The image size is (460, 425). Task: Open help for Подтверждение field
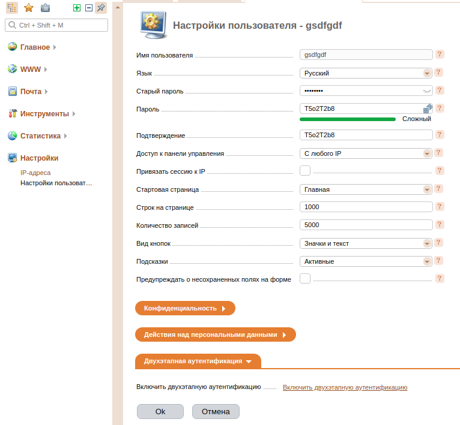[440, 134]
